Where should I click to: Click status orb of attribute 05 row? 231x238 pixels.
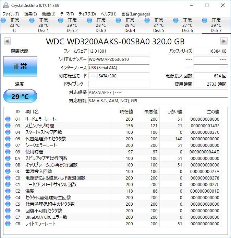point(8,139)
